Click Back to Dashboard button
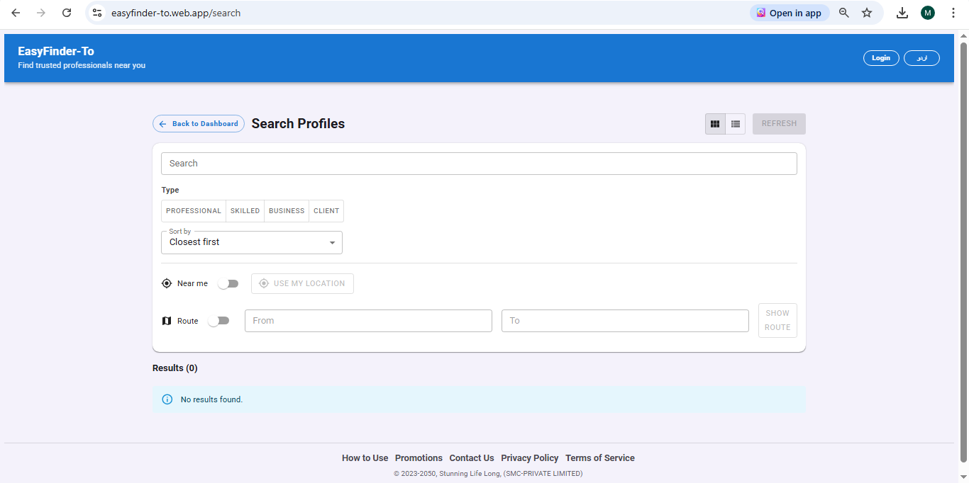The image size is (969, 483). coord(199,124)
